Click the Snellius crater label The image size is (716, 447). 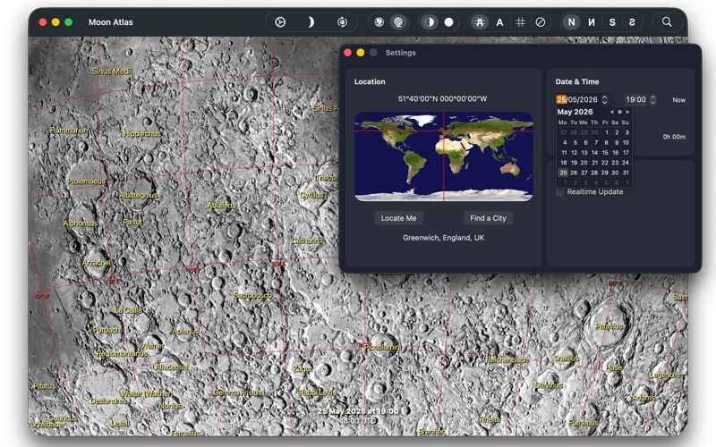567,358
